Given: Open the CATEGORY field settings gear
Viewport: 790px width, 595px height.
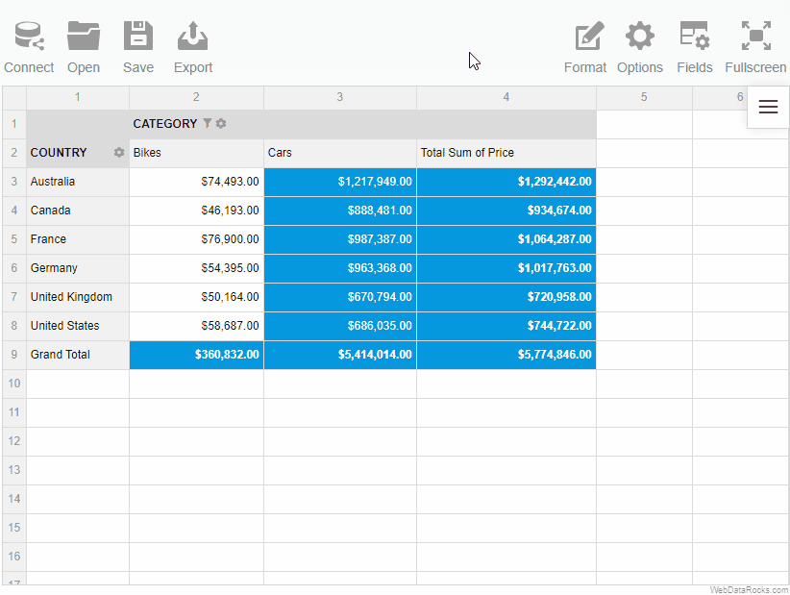Looking at the screenshot, I should (221, 123).
